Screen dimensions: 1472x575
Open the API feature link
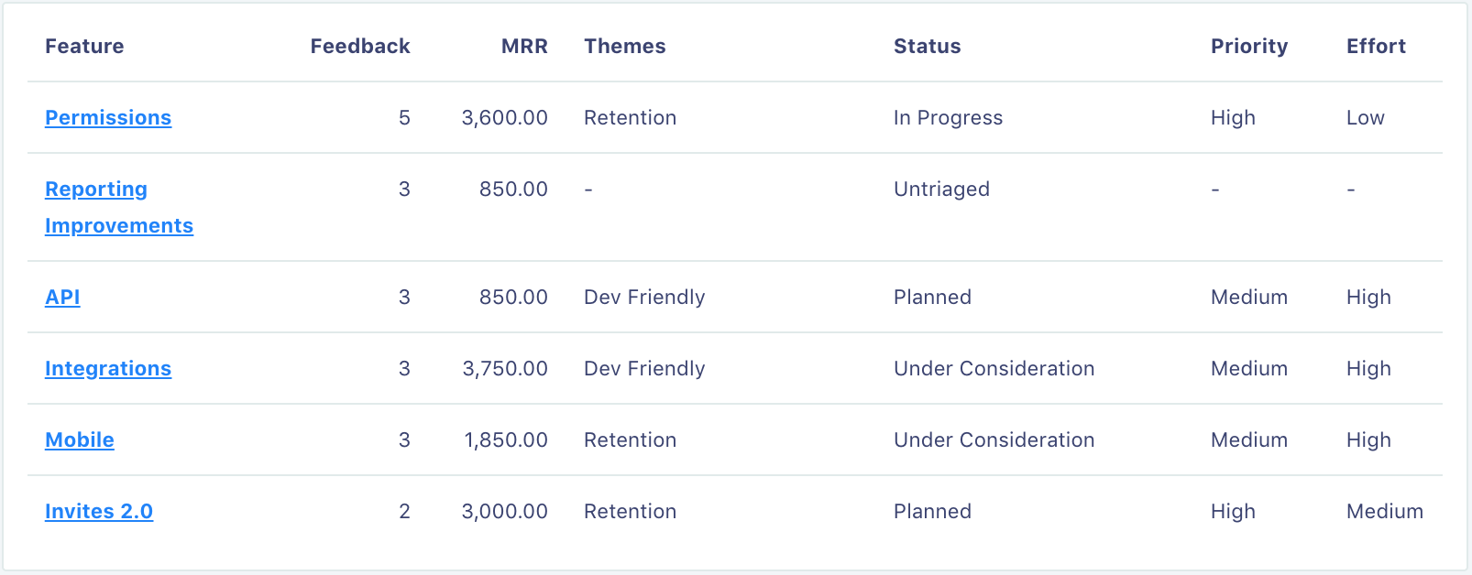point(62,297)
